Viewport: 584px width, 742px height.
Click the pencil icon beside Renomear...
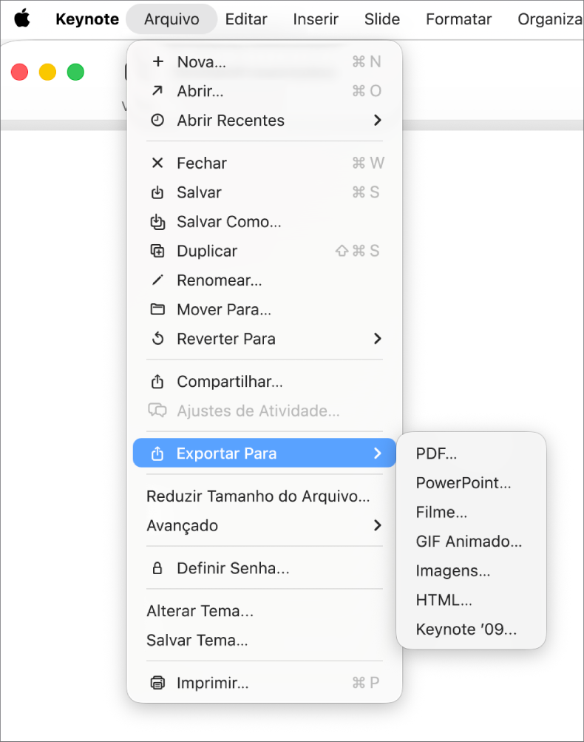click(157, 280)
